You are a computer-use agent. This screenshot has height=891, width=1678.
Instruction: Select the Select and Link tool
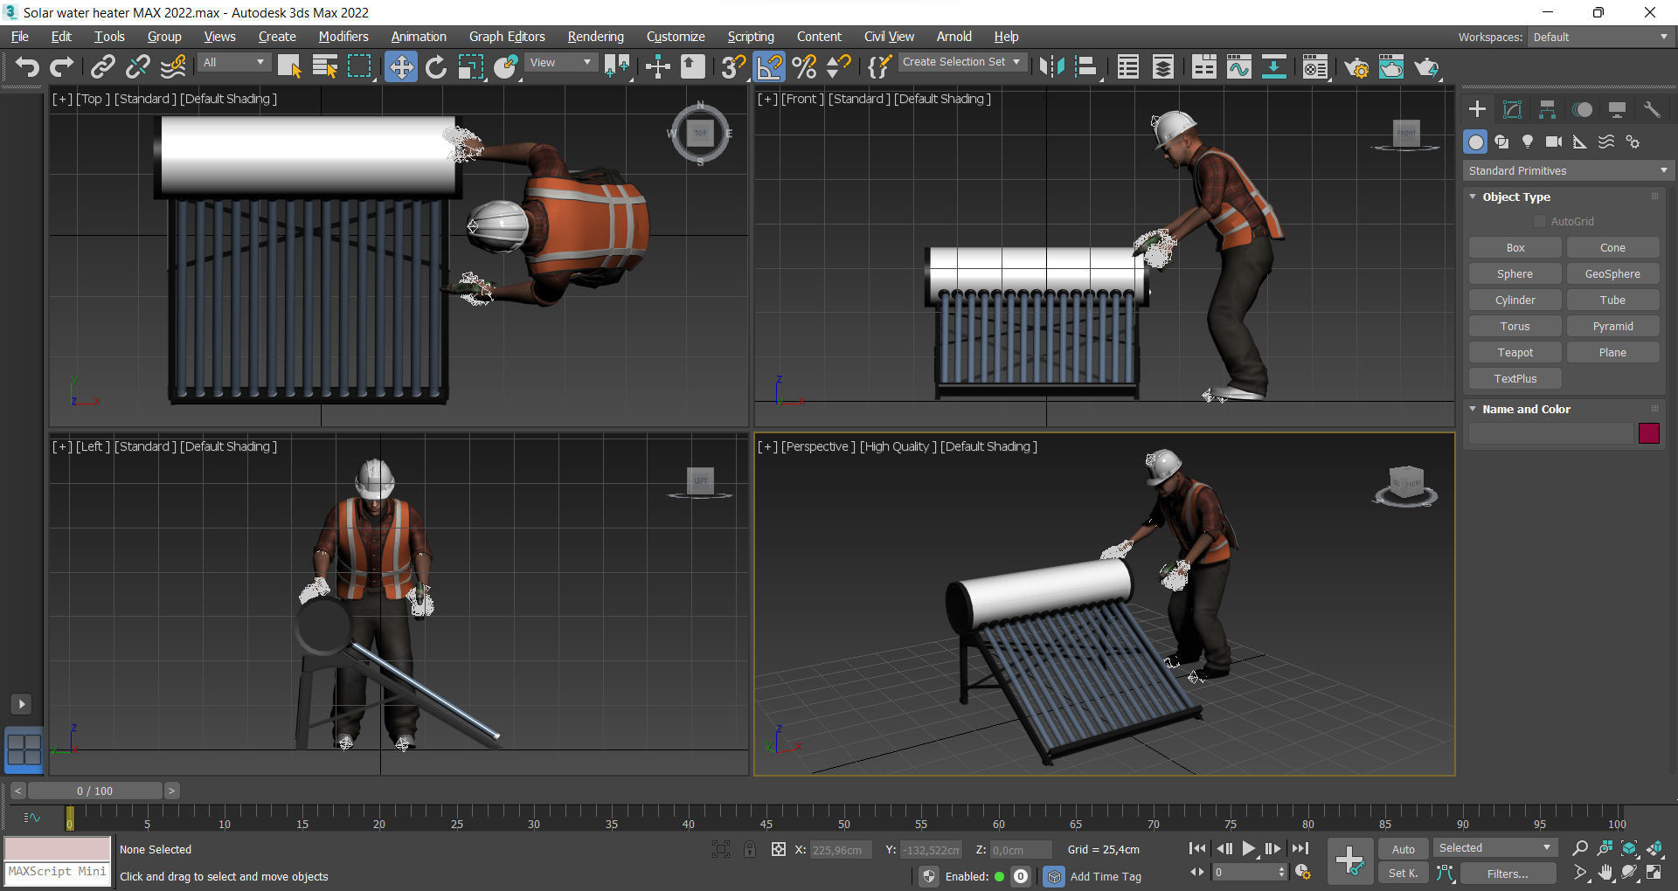click(x=103, y=67)
